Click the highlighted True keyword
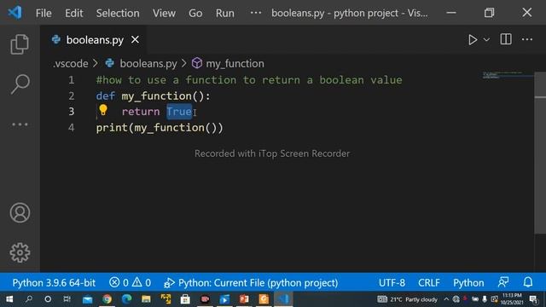546x307 pixels. [179, 112]
